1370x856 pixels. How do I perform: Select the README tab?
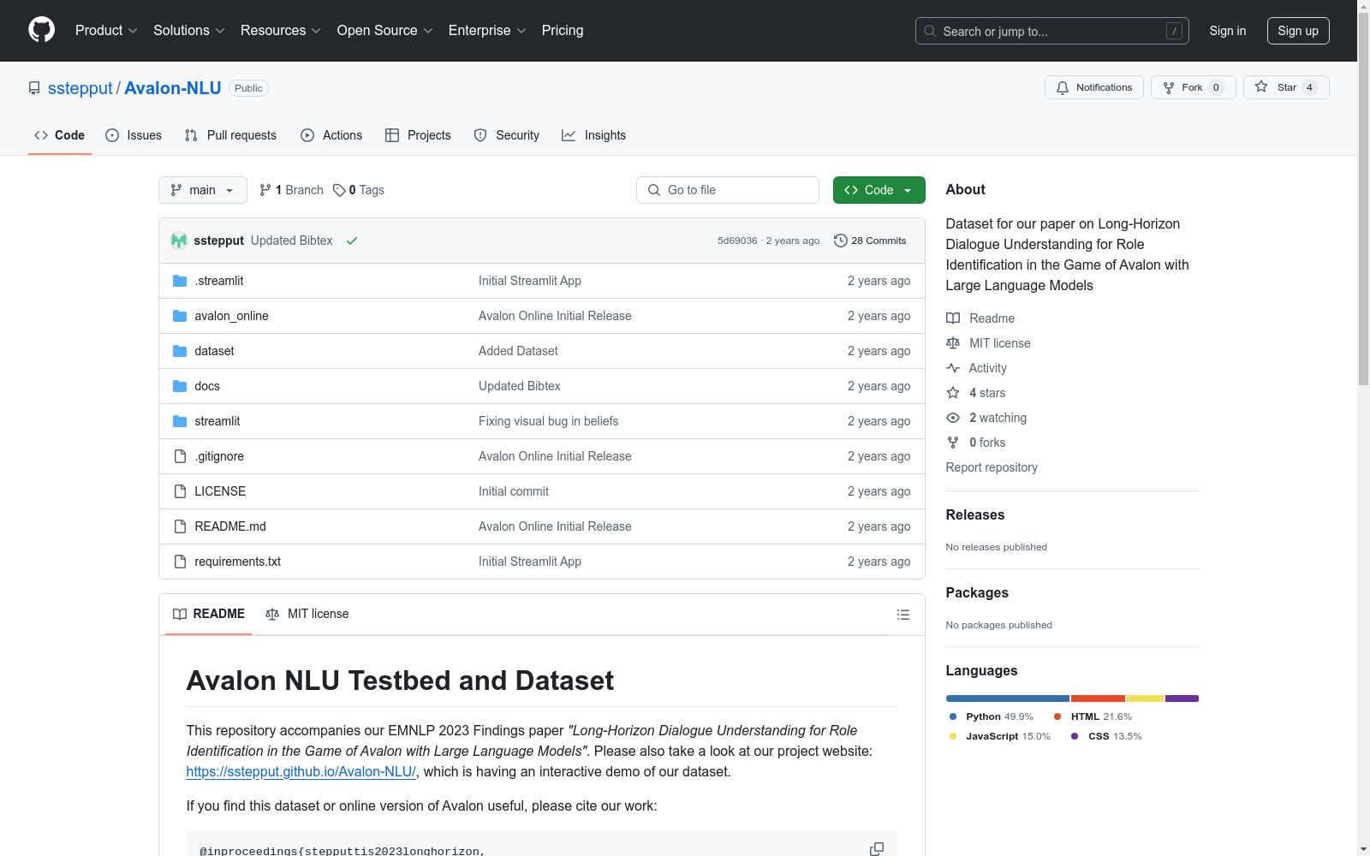point(209,614)
